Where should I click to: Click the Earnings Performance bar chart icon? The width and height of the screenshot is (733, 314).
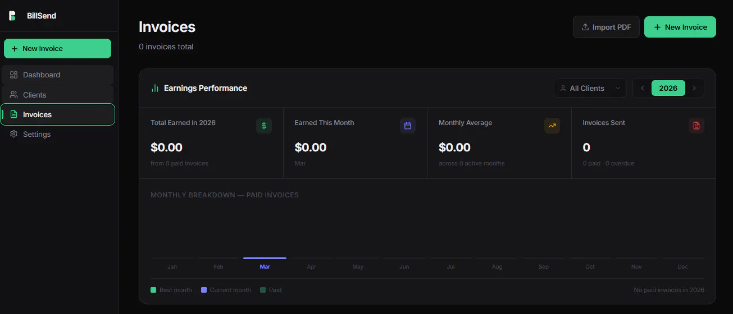(x=155, y=88)
